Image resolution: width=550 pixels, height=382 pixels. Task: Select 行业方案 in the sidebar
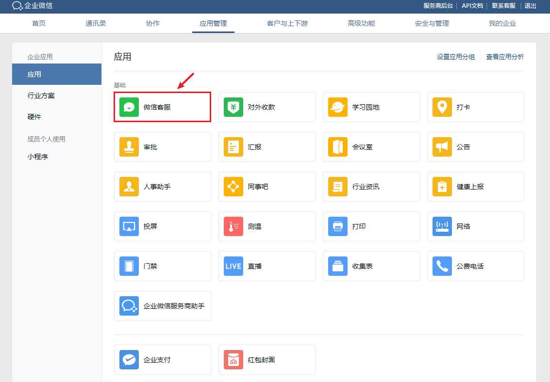[41, 95]
